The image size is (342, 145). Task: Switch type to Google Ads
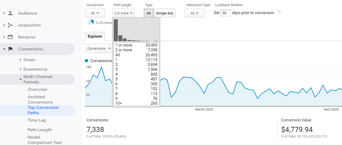(x=165, y=13)
